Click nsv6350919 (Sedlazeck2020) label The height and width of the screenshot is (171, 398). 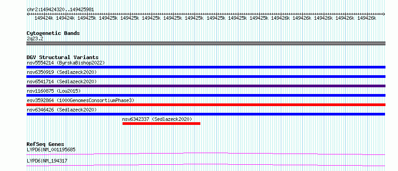click(62, 72)
